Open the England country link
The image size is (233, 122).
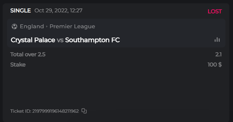pos(32,26)
